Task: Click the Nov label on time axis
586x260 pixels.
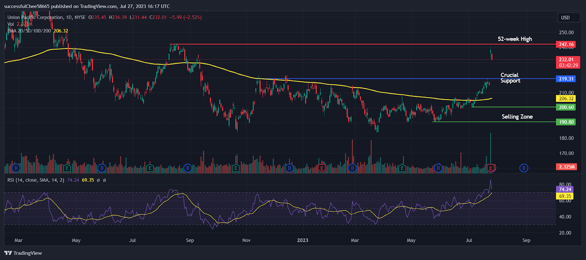Action: [x=246, y=240]
